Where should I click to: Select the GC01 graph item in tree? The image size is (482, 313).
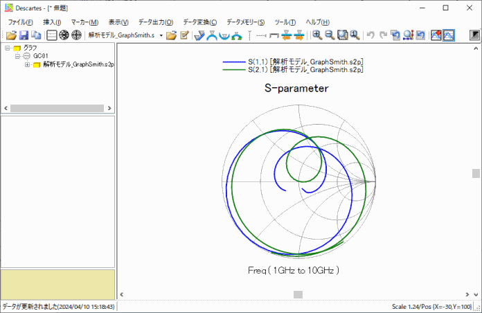pos(41,56)
